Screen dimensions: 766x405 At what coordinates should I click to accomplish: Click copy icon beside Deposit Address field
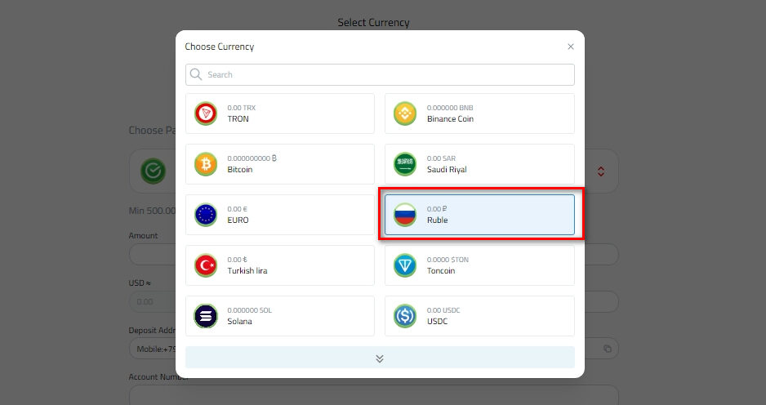coord(608,349)
